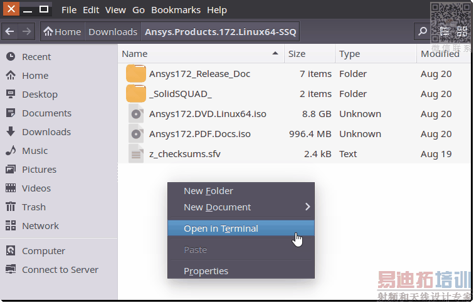This screenshot has height=303, width=474.
Task: Click the 2 items size cell
Action: (x=315, y=94)
